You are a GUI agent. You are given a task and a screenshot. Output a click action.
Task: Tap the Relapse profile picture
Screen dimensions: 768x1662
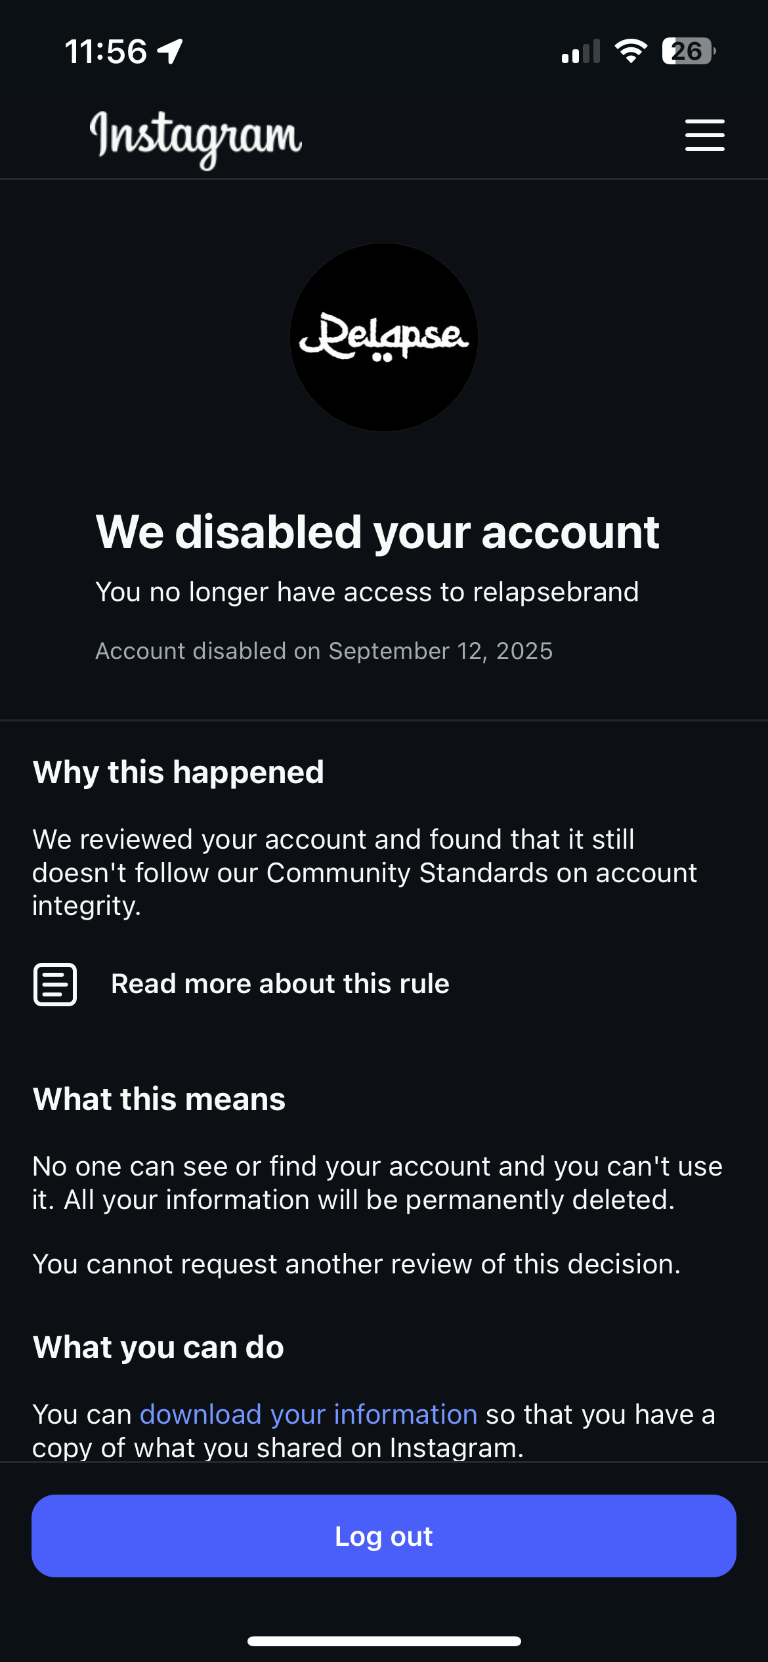click(x=384, y=337)
